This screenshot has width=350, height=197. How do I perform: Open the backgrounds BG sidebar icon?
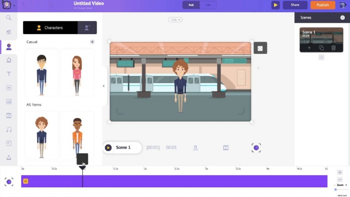coord(9,88)
